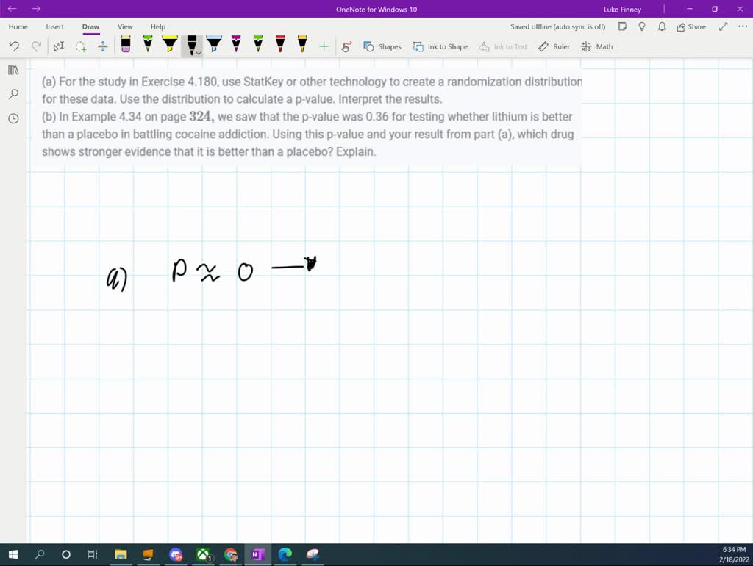Open the taskbar clock and date

tap(734, 554)
